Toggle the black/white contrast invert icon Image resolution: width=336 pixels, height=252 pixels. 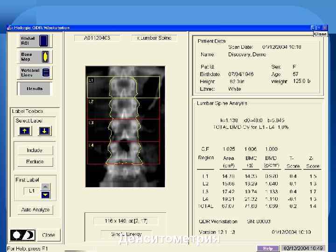tap(22, 235)
